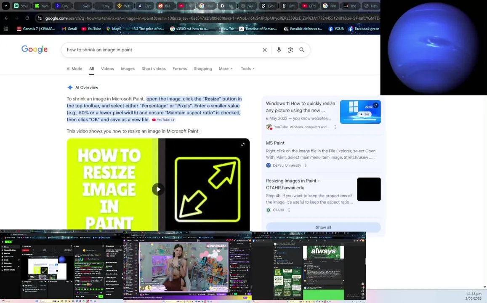Open options menu next to DePaul University
This screenshot has width=487, height=303.
pos(306,165)
